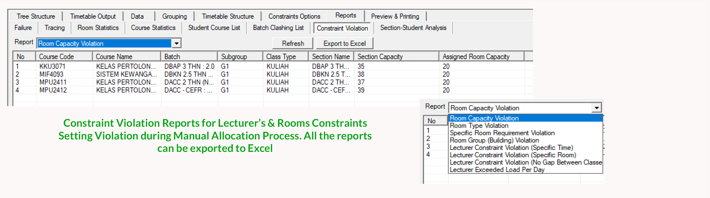Screen dimensions: 710x198
Task: Select the Section-Student Analysis sub-tab
Action: pos(413,28)
